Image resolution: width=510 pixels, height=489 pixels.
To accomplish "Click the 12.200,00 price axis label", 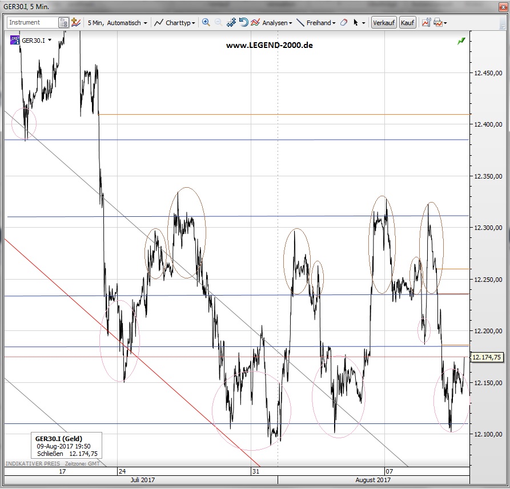I will [x=488, y=331].
